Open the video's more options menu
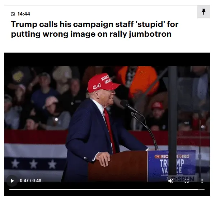 pos(202,180)
